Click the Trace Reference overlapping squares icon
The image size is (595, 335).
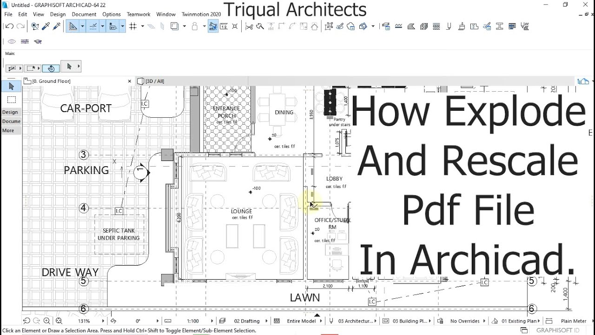pyautogui.click(x=175, y=27)
